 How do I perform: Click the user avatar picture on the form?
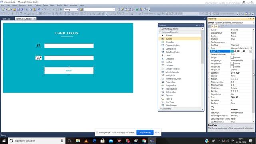(x=38, y=46)
